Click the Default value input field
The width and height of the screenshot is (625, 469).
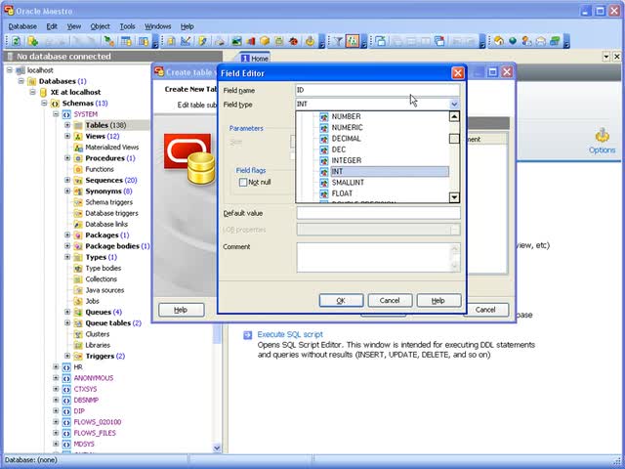pos(378,213)
